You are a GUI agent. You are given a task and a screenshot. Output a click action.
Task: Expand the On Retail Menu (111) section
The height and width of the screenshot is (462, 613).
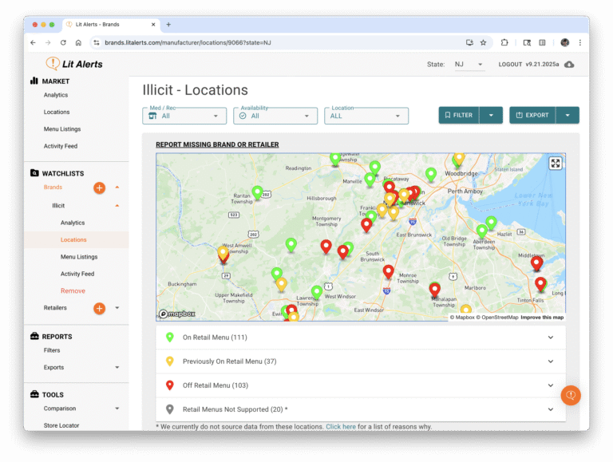(360, 338)
